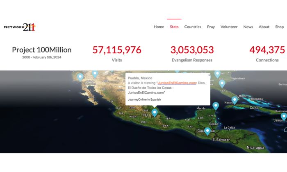Open the About page

[x=264, y=27]
